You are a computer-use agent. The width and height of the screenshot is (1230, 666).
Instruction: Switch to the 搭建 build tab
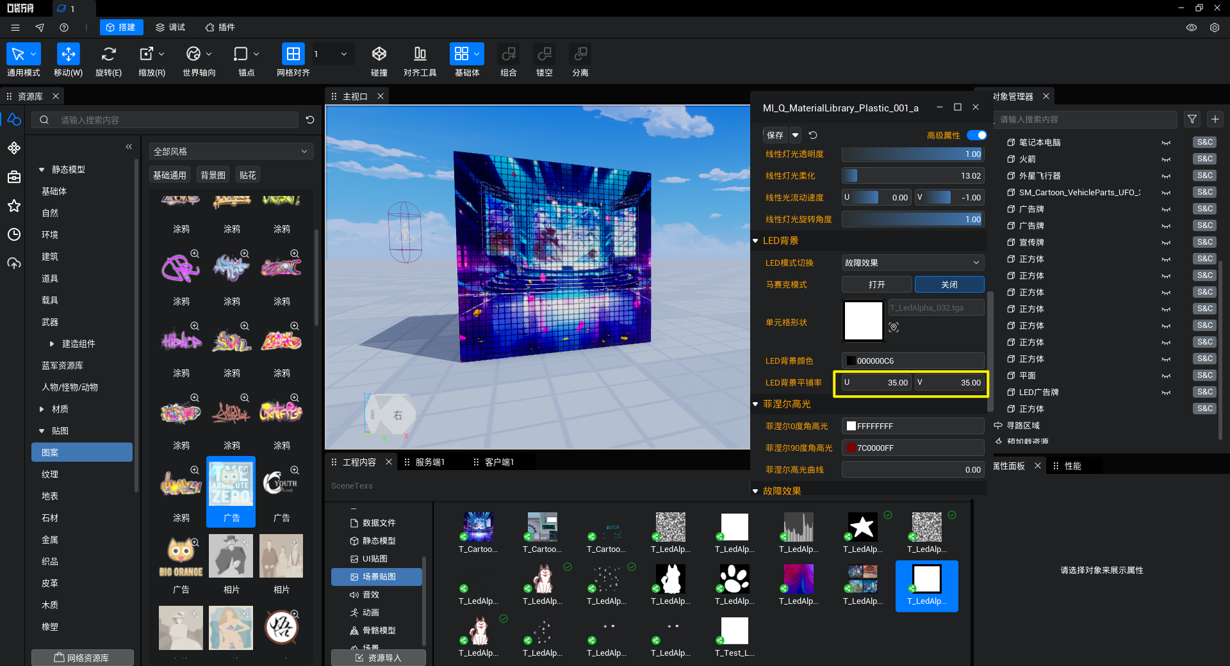(x=121, y=28)
